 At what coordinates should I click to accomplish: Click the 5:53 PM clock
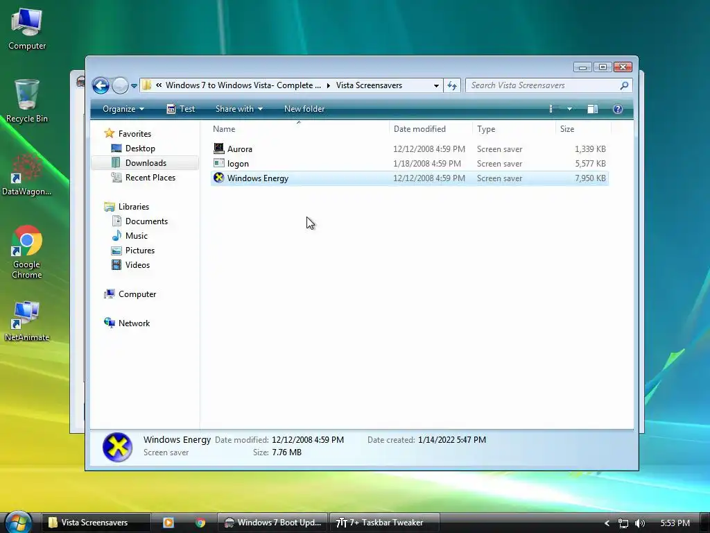pos(675,523)
